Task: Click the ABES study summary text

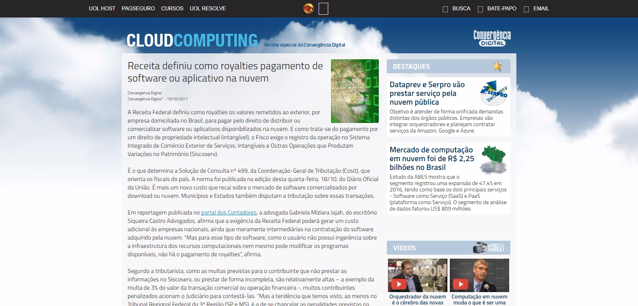Action: tap(448, 193)
